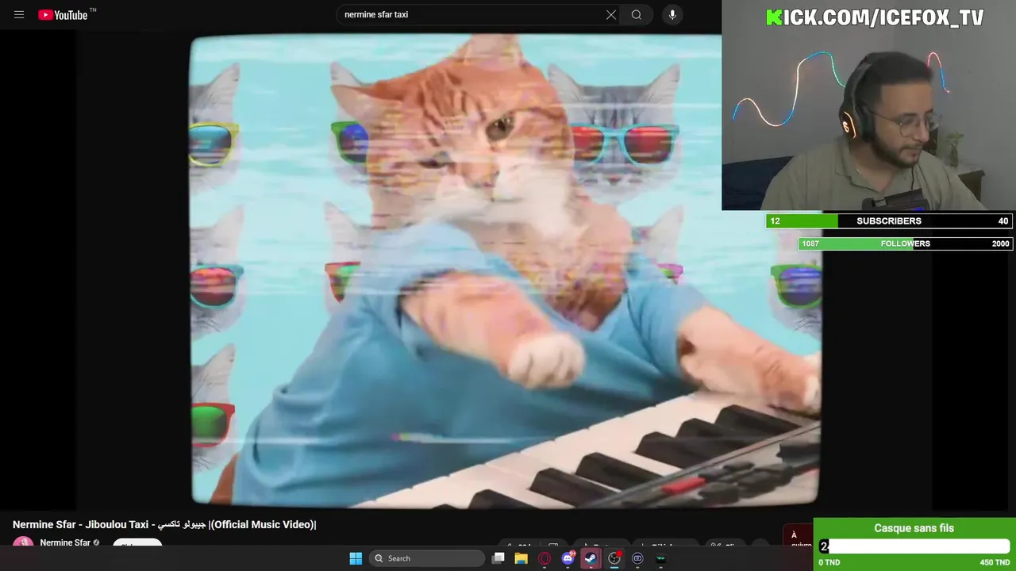The image size is (1016, 571).
Task: Open the Nermine Sfar channel name link
Action: [x=65, y=543]
